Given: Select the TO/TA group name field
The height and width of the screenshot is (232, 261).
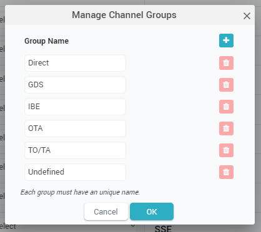Looking at the screenshot, I should 75,150.
